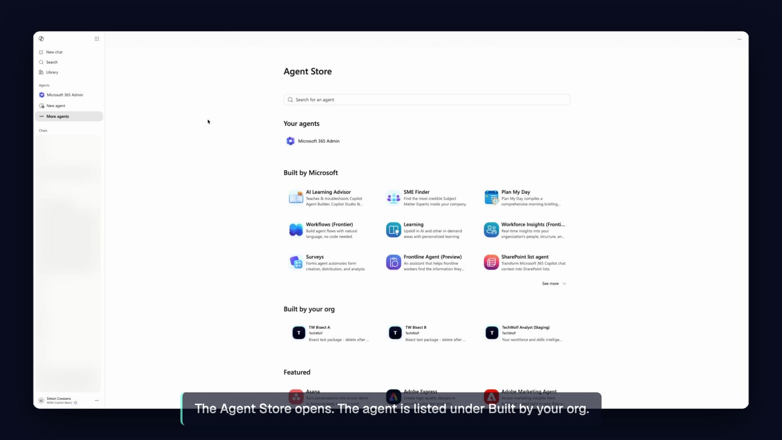Click the New agent icon in the sidebar

[42, 106]
